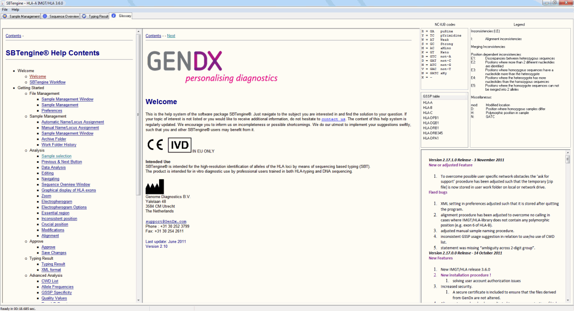Open the Data Analysis link

53,167
